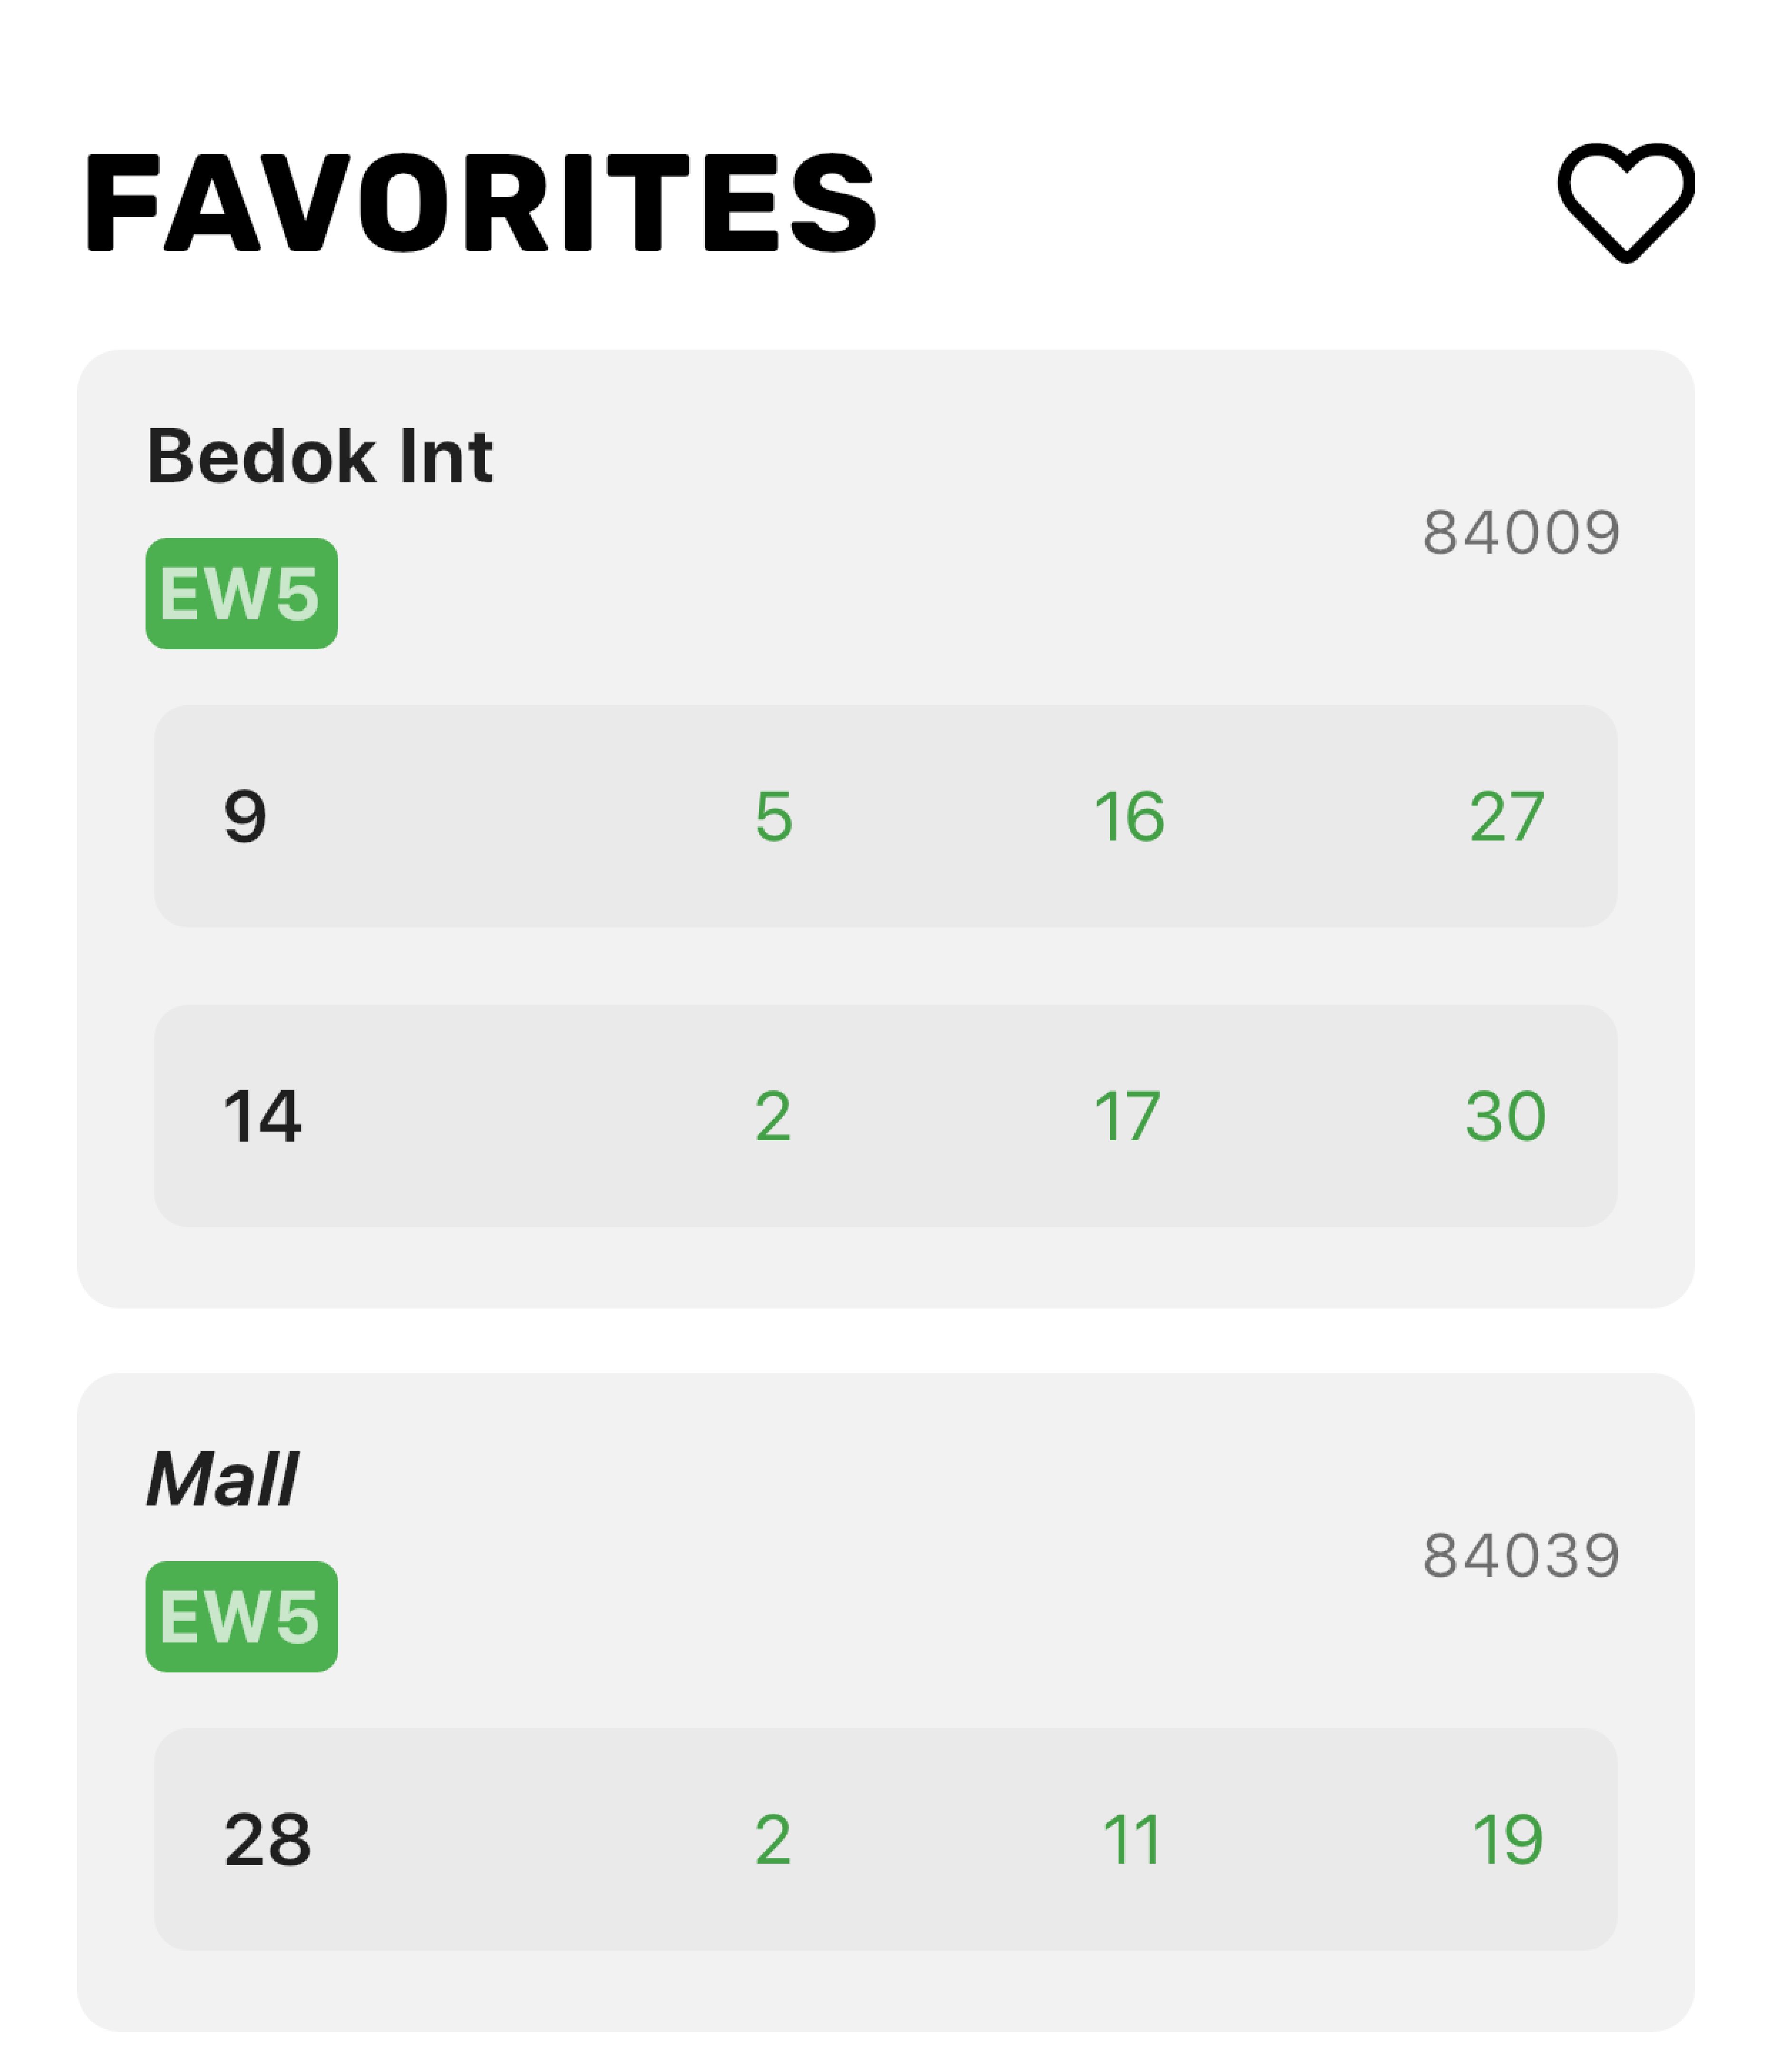Select stop code 84039
Viewport: 1772px width, 2072px height.
1520,1555
